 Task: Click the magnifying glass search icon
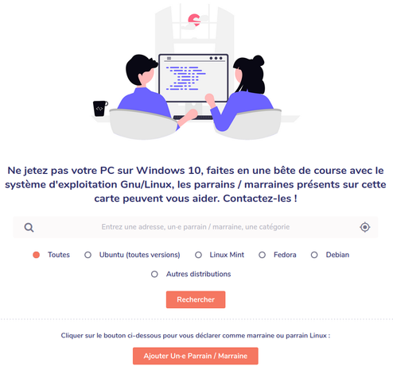point(29,227)
